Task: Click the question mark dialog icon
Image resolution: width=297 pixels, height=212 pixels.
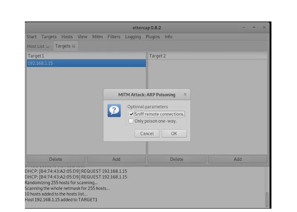Action: [x=114, y=110]
